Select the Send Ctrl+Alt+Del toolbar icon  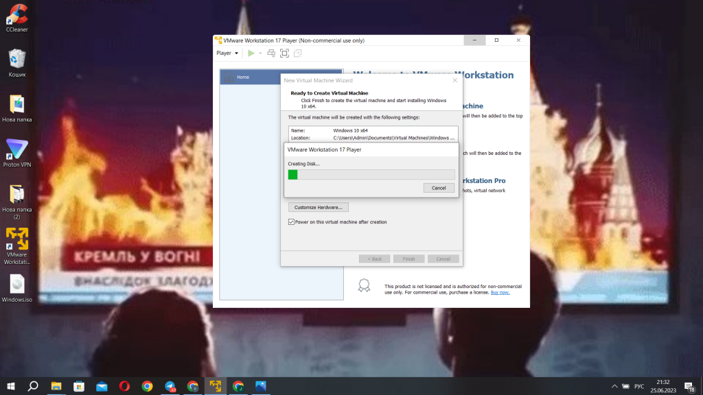tap(271, 53)
